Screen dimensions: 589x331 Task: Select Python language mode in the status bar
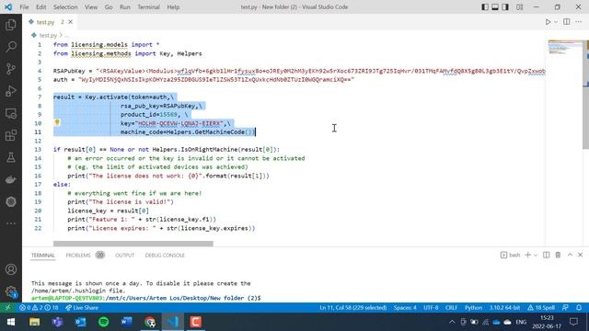473,308
